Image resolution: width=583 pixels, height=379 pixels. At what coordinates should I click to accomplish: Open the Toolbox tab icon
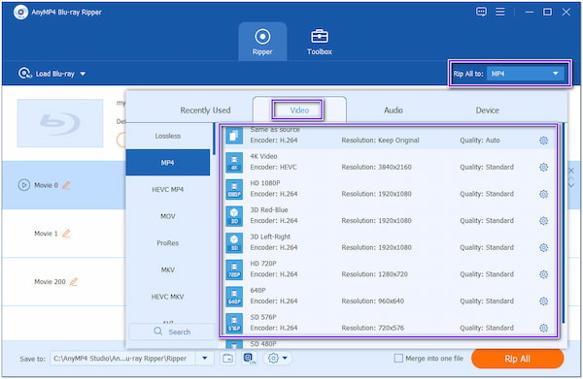pos(319,36)
